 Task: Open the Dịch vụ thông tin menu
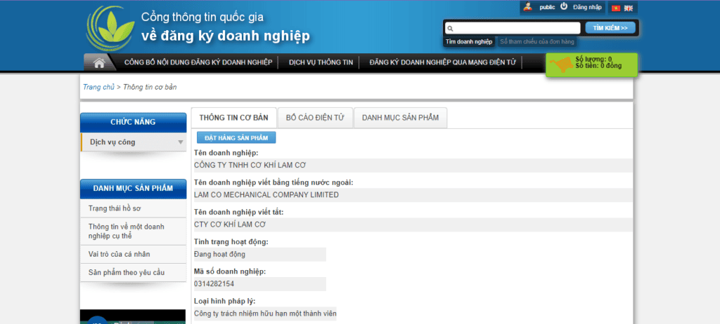tap(321, 63)
